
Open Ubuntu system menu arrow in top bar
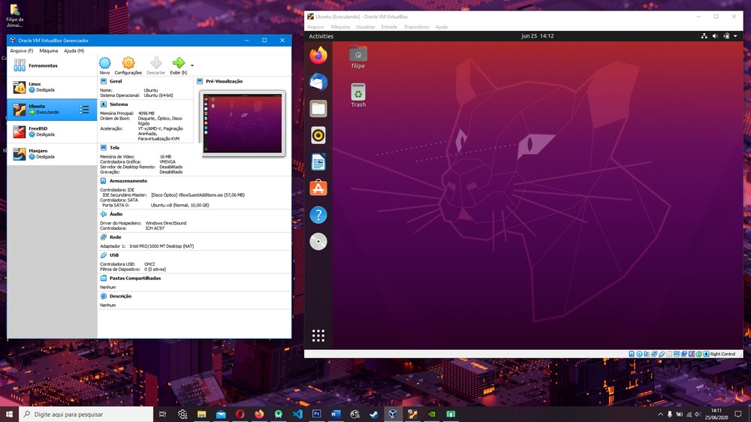coord(737,36)
